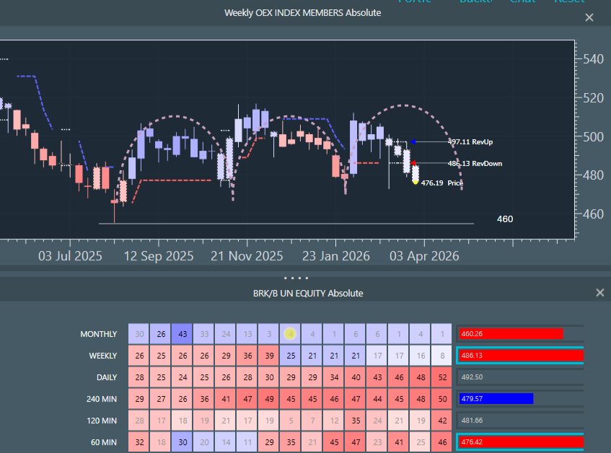
Task: Select the DAILY timeframe row label
Action: [107, 377]
